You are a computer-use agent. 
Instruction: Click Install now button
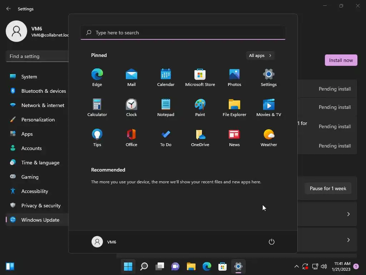click(341, 60)
